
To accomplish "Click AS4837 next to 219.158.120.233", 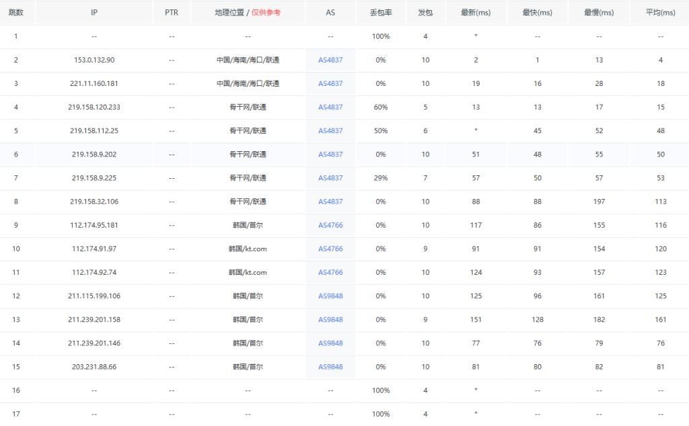I will pyautogui.click(x=330, y=107).
